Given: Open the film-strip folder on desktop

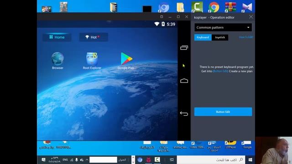Looking at the screenshot, I should click(x=114, y=7).
